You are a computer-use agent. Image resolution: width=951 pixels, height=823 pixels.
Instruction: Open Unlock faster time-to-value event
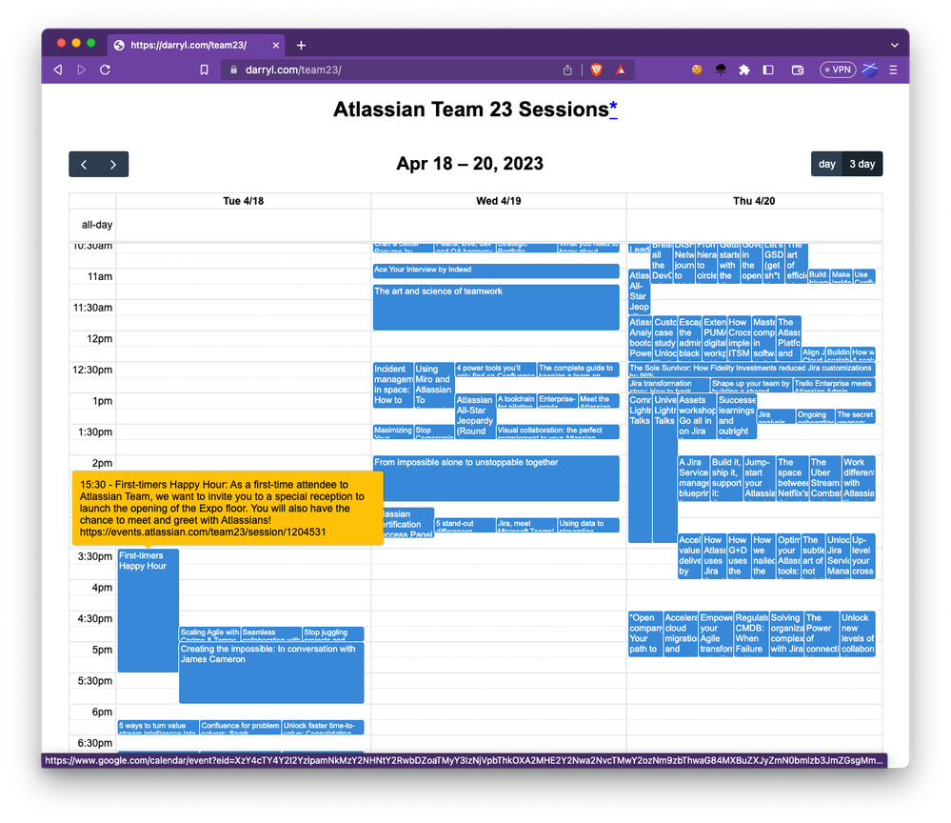pyautogui.click(x=323, y=728)
